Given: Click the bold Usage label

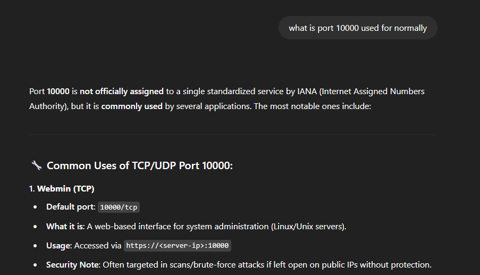Looking at the screenshot, I should (x=59, y=245).
